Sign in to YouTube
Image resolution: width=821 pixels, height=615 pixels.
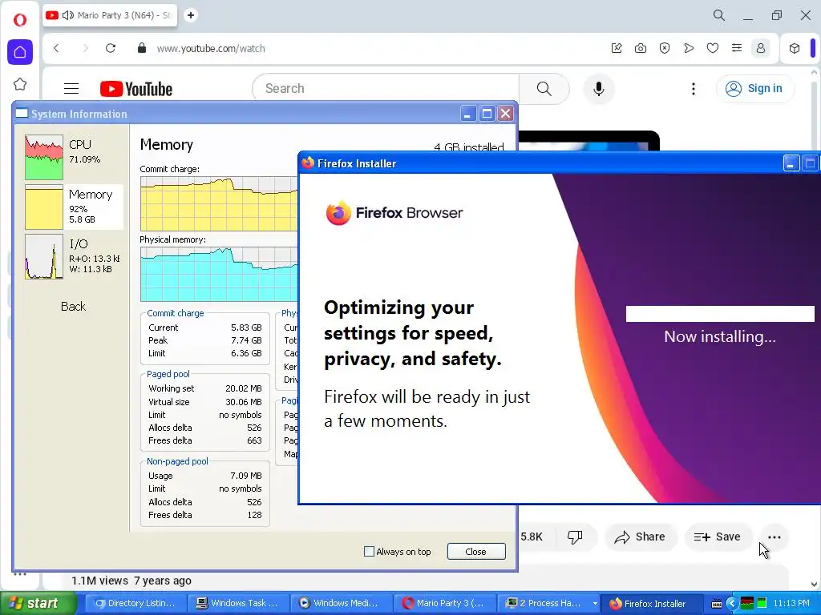754,88
